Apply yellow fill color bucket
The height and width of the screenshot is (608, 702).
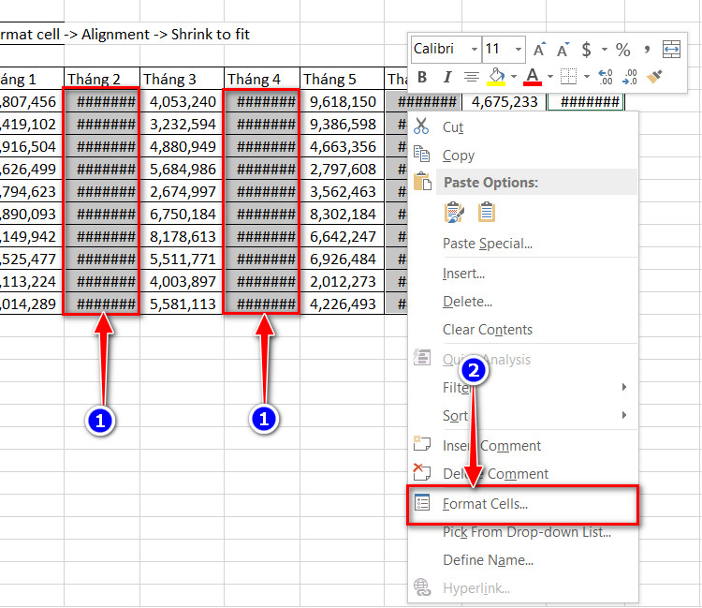496,77
